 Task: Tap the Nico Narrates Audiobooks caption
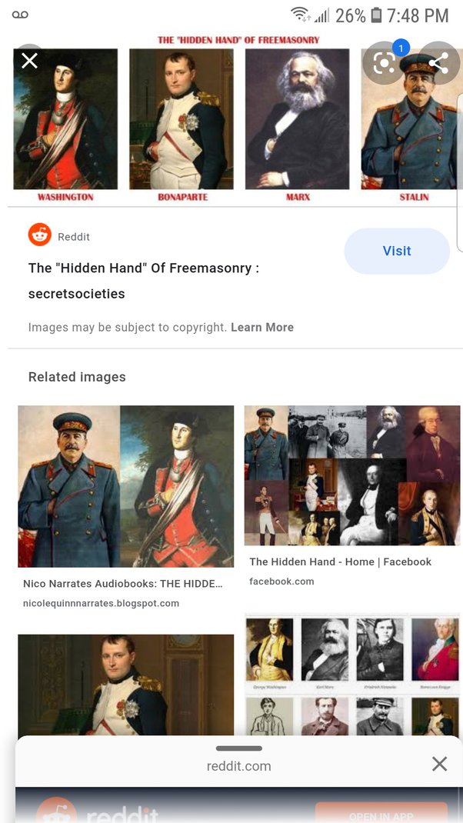click(x=123, y=584)
